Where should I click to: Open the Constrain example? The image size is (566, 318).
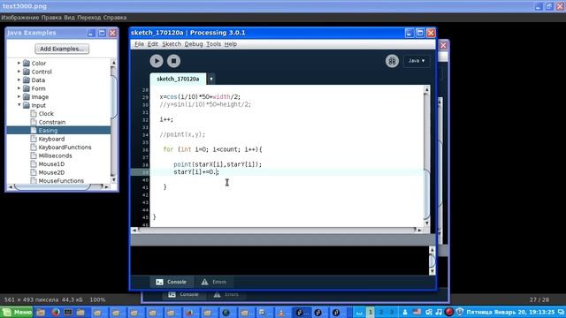click(x=48, y=122)
